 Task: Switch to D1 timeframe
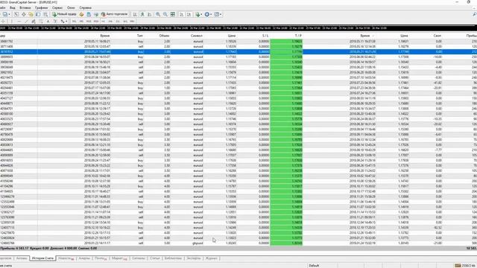(x=118, y=22)
